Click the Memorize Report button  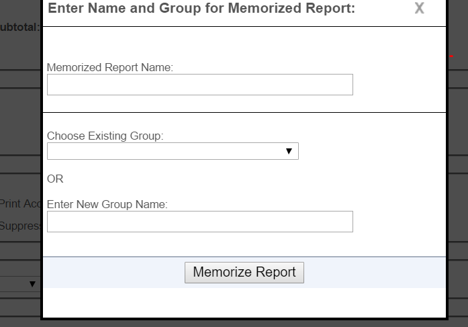click(x=244, y=273)
